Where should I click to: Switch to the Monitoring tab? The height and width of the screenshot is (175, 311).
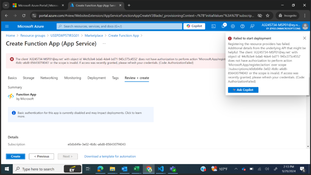[x=73, y=78]
